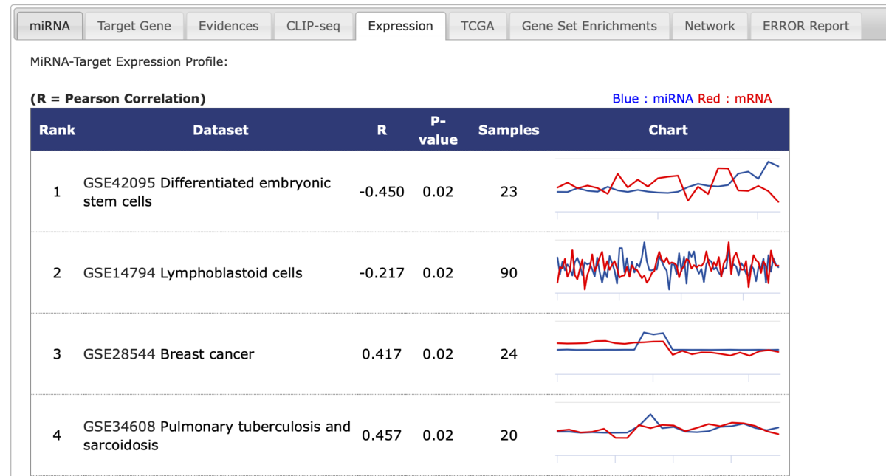
Task: Switch to the miRNA tab
Action: click(x=49, y=26)
